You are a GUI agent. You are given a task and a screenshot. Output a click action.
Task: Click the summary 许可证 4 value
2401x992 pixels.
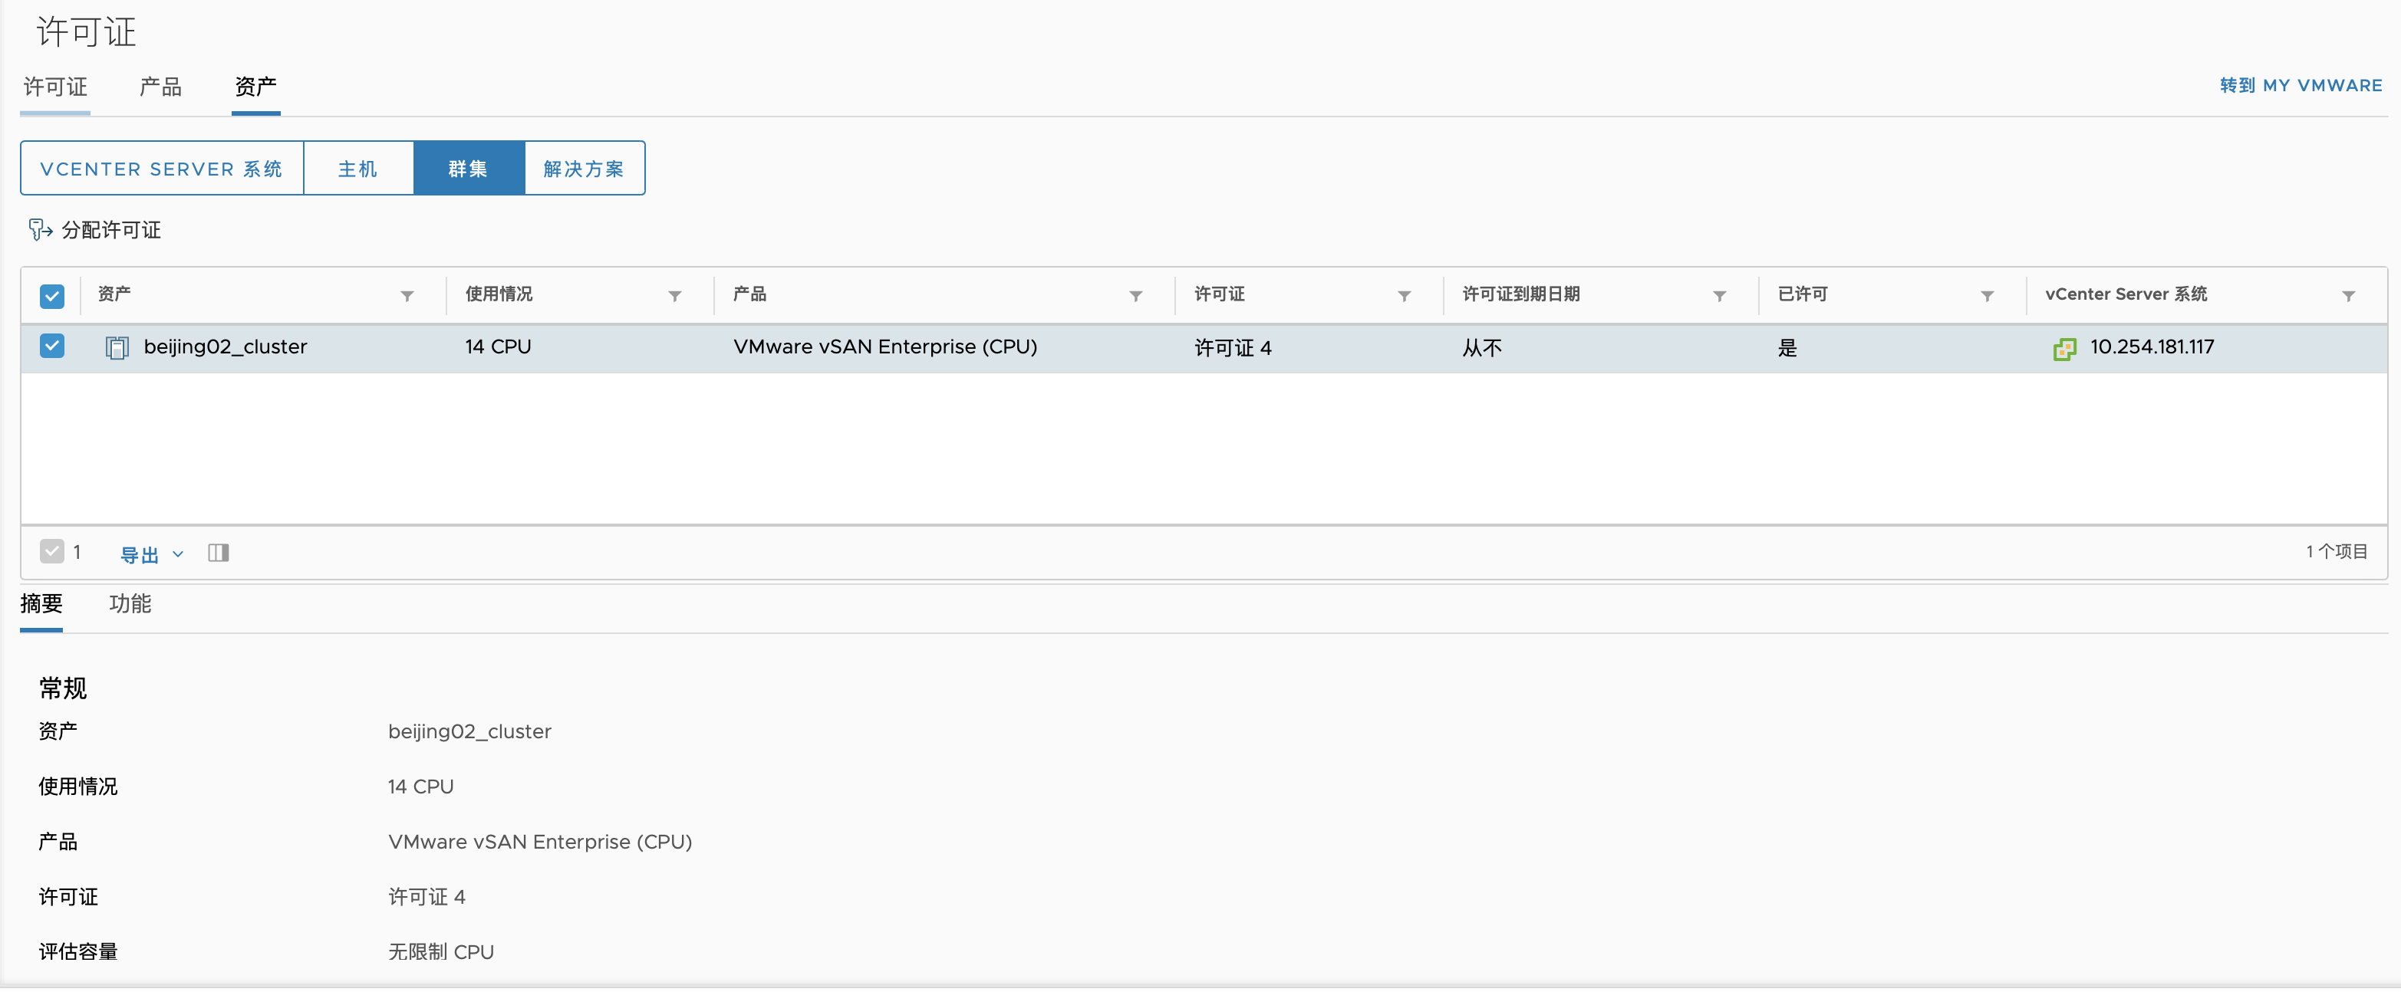[x=427, y=897]
